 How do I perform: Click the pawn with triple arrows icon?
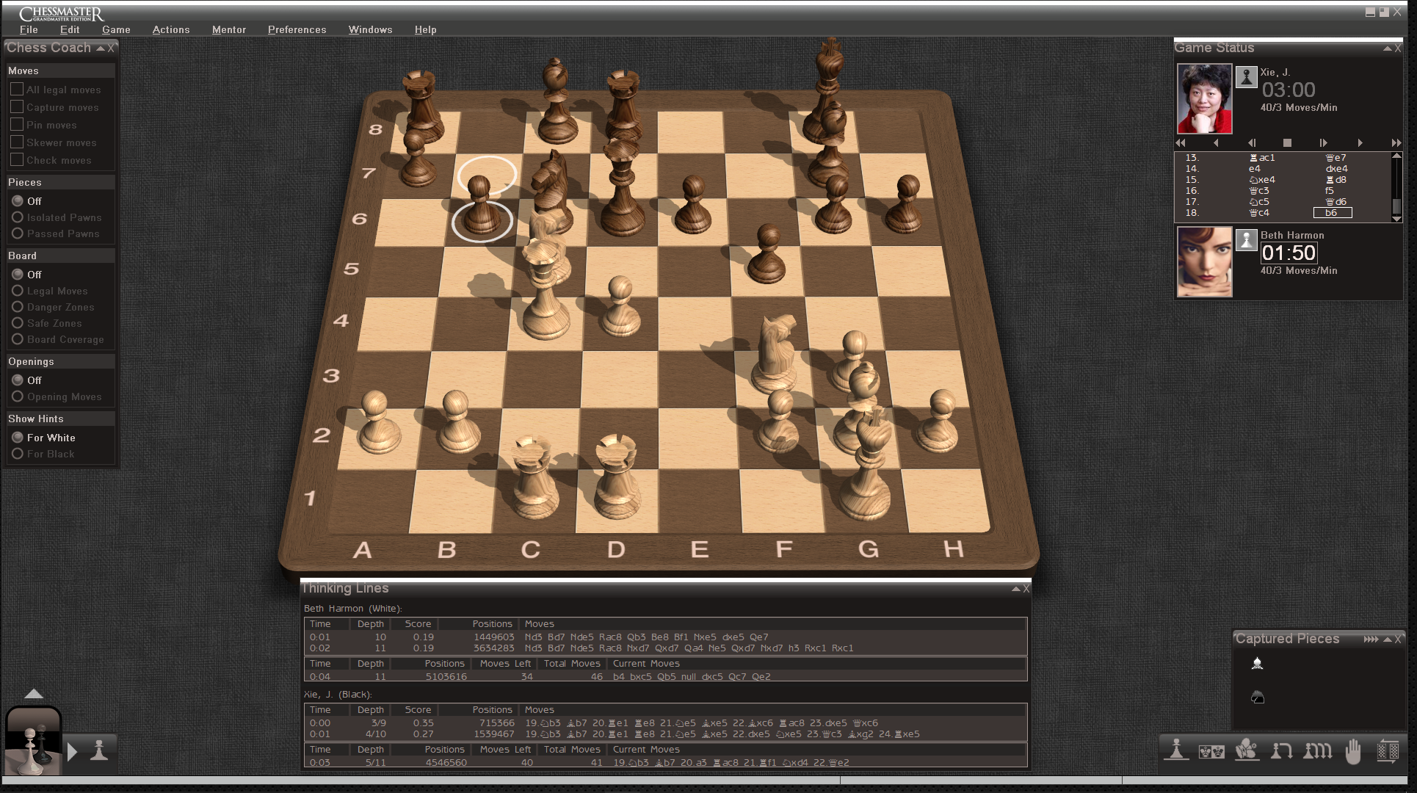click(1317, 751)
